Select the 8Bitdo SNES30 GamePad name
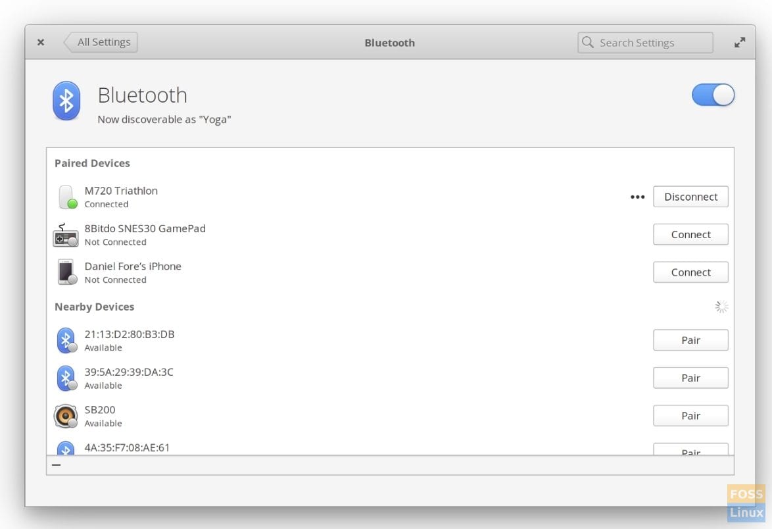772x529 pixels. click(145, 228)
